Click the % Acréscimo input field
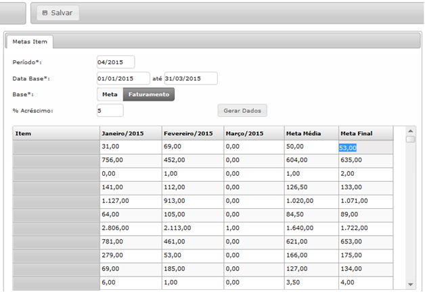This screenshot has width=425, height=292. click(110, 110)
